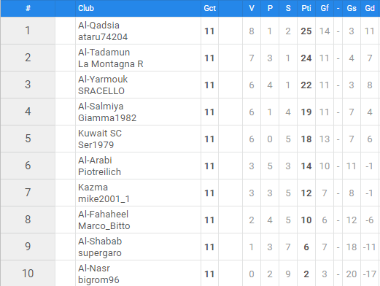
Task: Select the Kuwait SC club link
Action: (100, 134)
